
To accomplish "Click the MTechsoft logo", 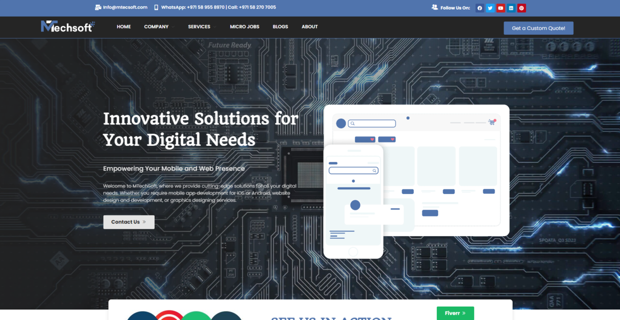I will coord(68,27).
